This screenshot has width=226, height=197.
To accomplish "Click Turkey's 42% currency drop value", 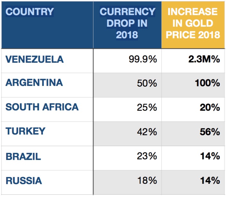I will tap(146, 132).
